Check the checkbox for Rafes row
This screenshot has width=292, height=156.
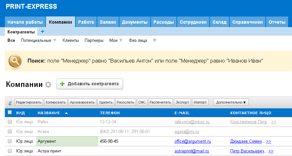pyautogui.click(x=10, y=122)
